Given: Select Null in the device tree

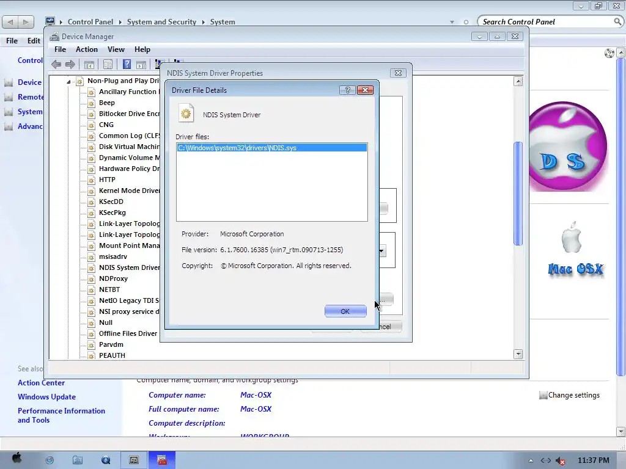Looking at the screenshot, I should coord(106,322).
